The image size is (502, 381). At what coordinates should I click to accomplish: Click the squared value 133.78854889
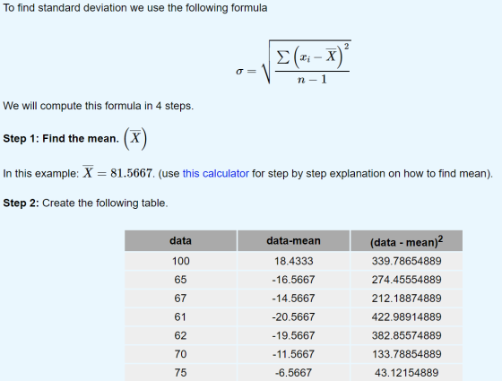pyautogui.click(x=407, y=354)
